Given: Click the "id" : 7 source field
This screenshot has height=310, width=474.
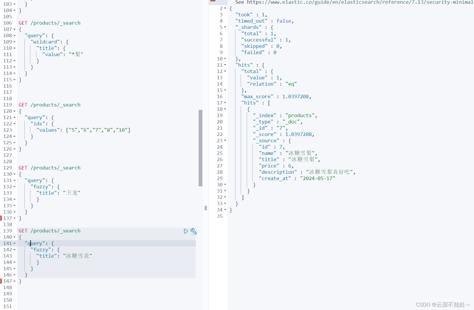Looking at the screenshot, I should pos(272,147).
